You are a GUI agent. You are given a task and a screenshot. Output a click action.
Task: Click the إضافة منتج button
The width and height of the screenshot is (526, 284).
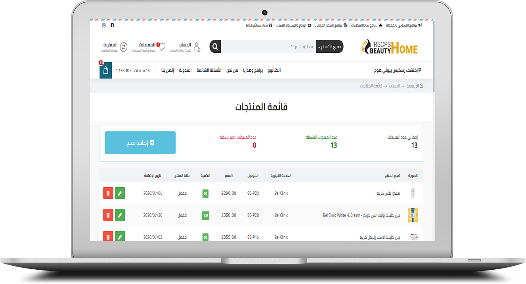coord(140,143)
